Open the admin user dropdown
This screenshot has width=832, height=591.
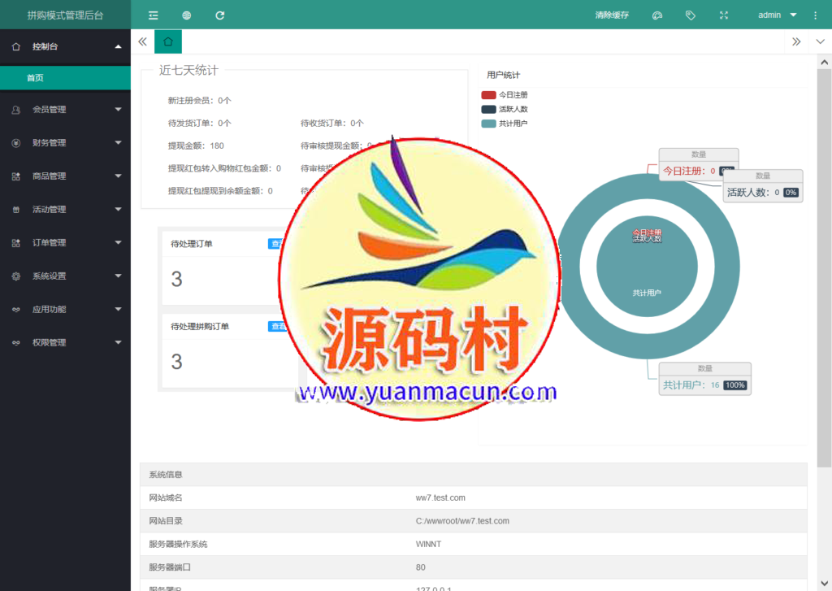(776, 15)
